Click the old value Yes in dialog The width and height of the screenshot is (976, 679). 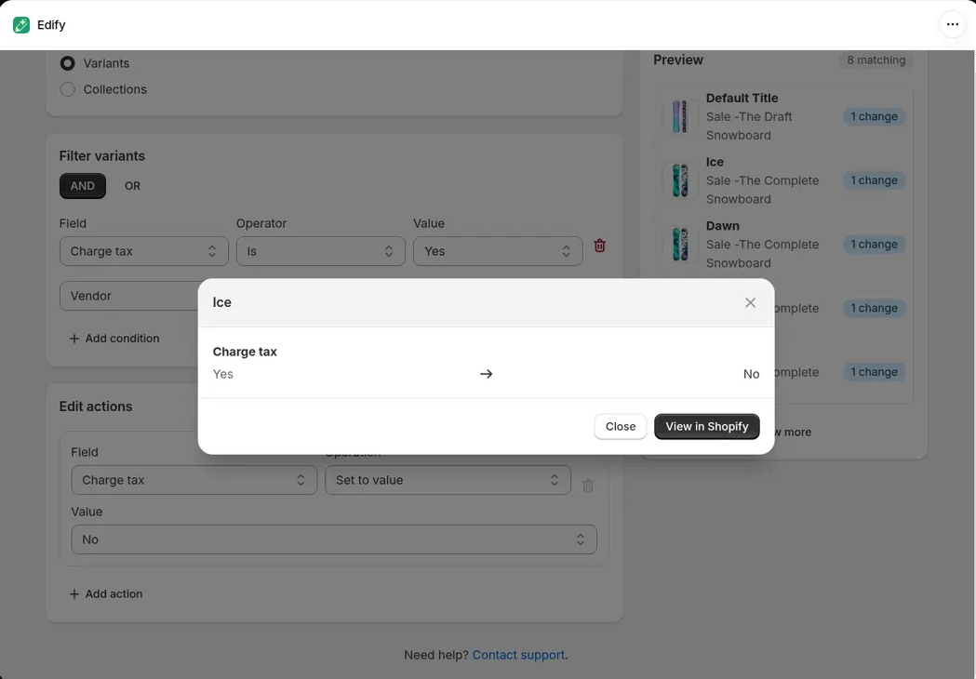223,374
